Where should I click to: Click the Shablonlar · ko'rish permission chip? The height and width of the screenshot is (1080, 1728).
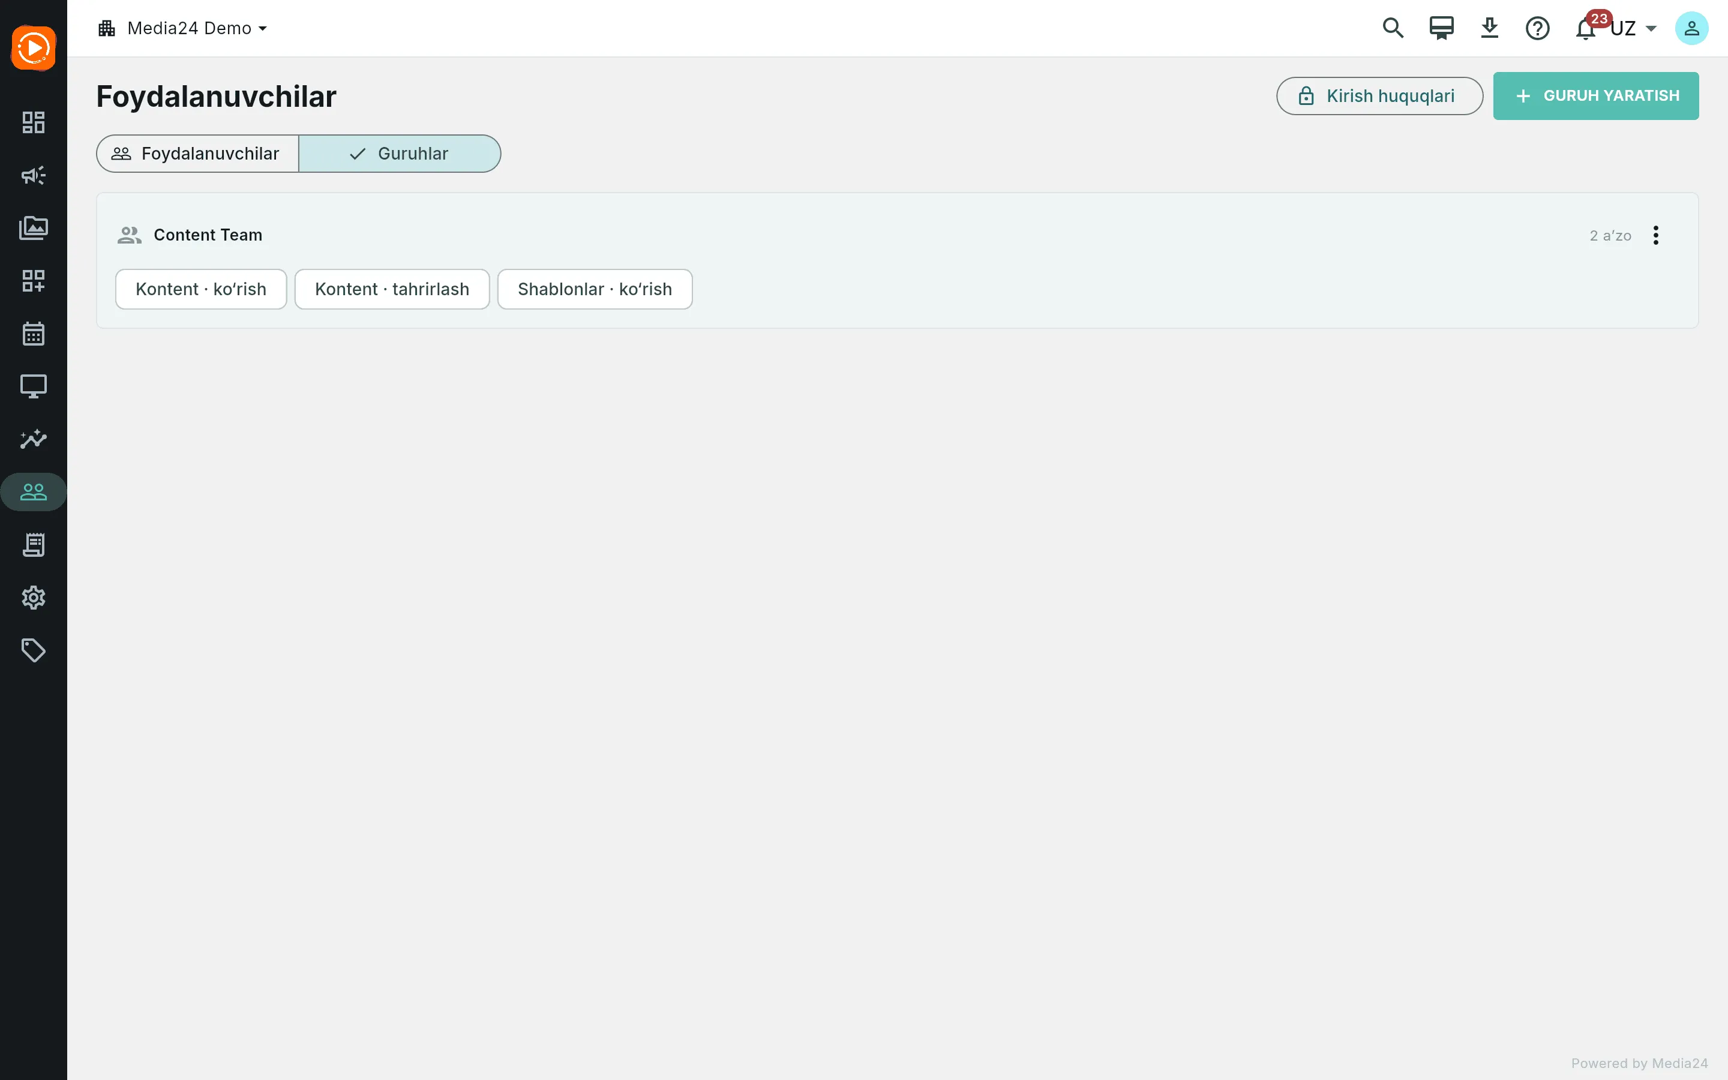coord(595,289)
